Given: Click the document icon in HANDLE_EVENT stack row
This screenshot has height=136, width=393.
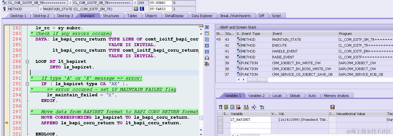Looking at the screenshot, I should tap(239, 51).
